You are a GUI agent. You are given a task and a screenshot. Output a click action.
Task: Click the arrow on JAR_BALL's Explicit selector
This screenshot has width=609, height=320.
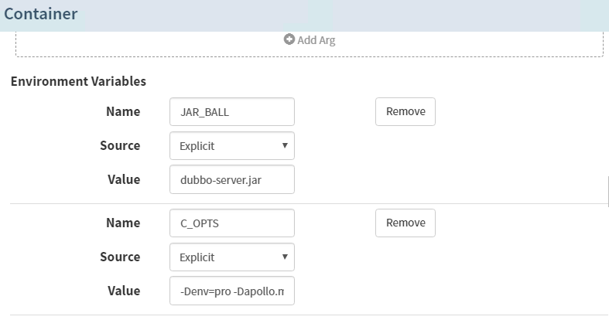click(285, 145)
